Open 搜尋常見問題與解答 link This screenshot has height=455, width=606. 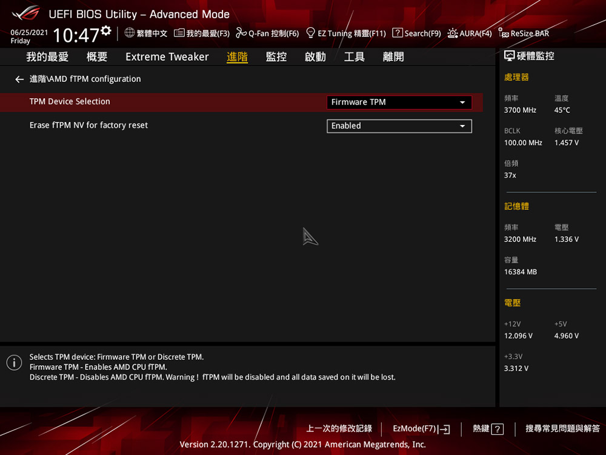[x=562, y=429]
